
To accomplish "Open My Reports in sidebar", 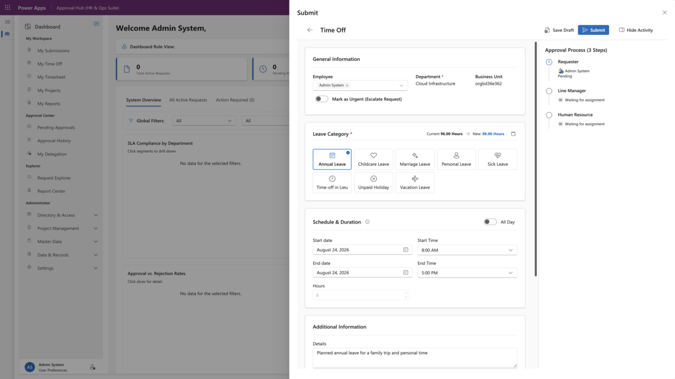I will pos(49,104).
